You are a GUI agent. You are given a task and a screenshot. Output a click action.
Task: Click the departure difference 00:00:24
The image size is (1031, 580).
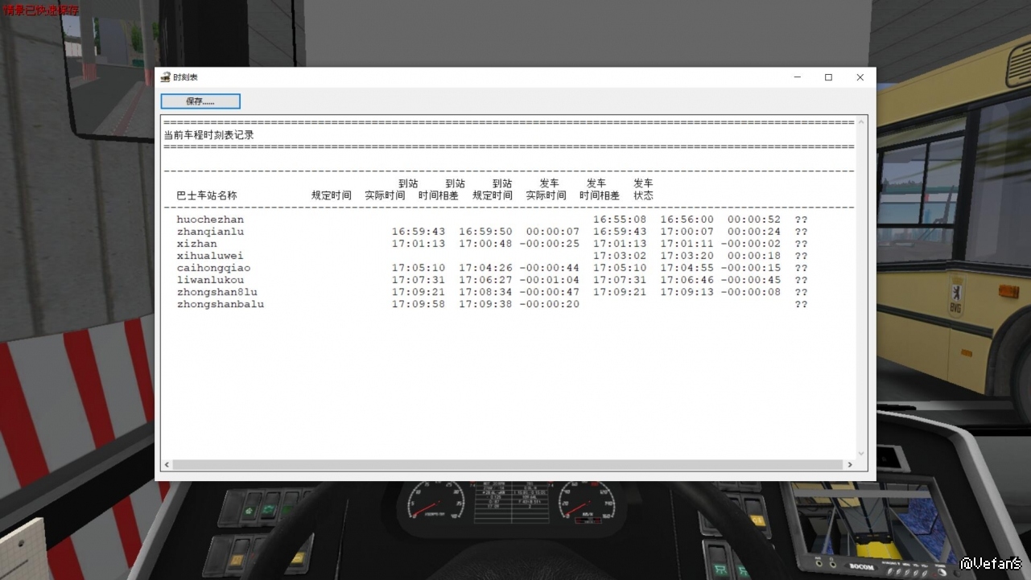754,232
